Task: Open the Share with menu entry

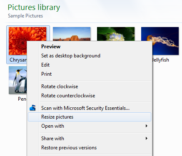Action: [x=90, y=139]
